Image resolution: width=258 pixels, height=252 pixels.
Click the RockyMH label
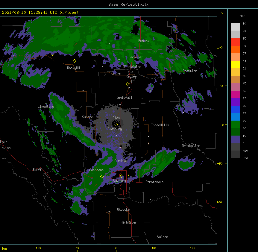[x=73, y=68]
